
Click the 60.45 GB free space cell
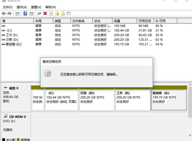click(x=145, y=35)
